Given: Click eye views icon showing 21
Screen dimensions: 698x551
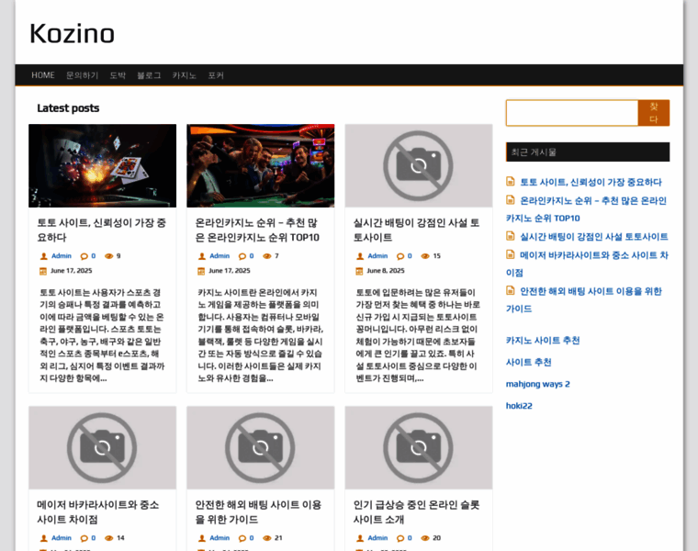Looking at the screenshot, I should [266, 538].
